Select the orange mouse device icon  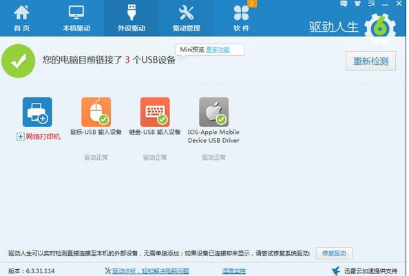pos(96,112)
